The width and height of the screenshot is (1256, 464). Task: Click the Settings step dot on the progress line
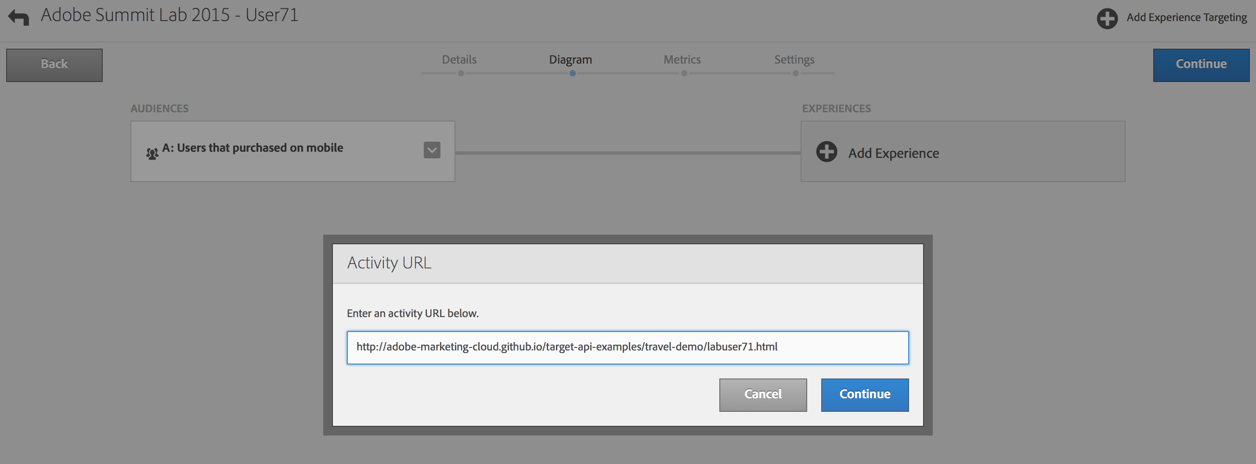(795, 74)
